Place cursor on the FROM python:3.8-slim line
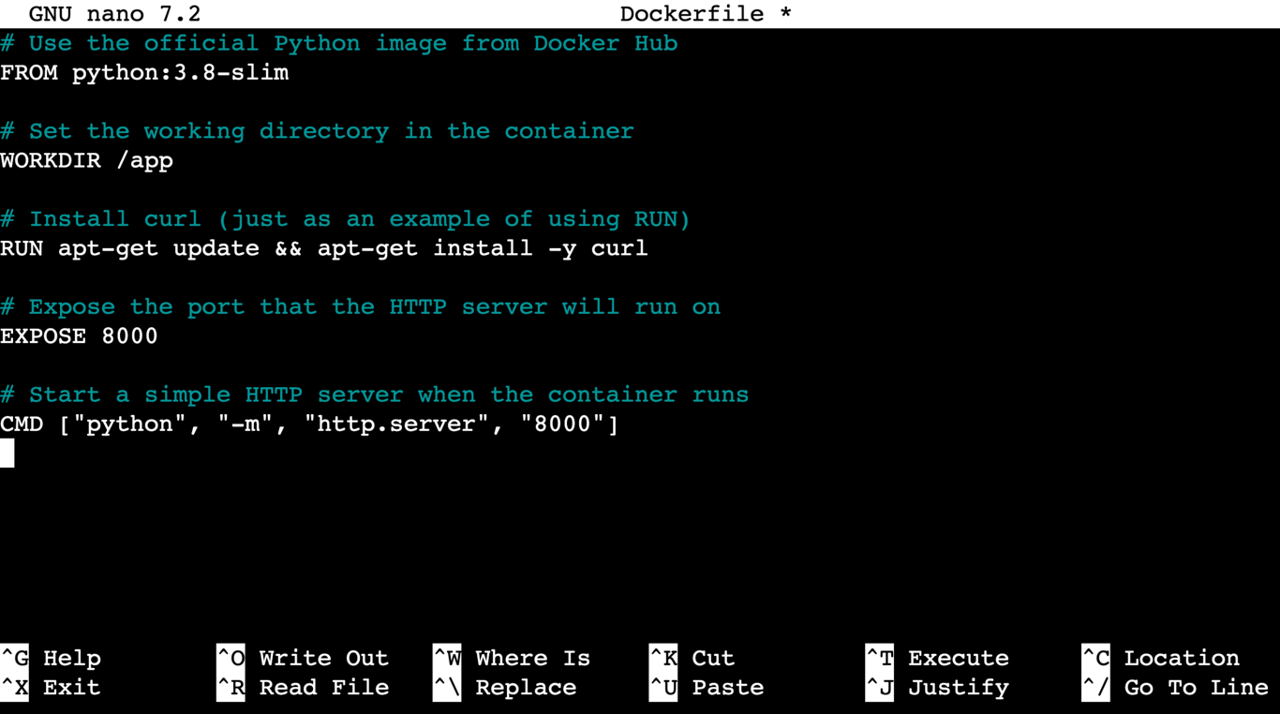This screenshot has height=714, width=1280. click(x=145, y=72)
